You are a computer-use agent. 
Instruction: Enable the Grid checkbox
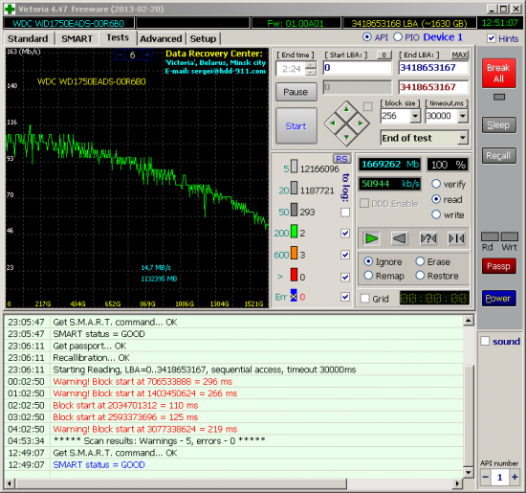point(365,299)
